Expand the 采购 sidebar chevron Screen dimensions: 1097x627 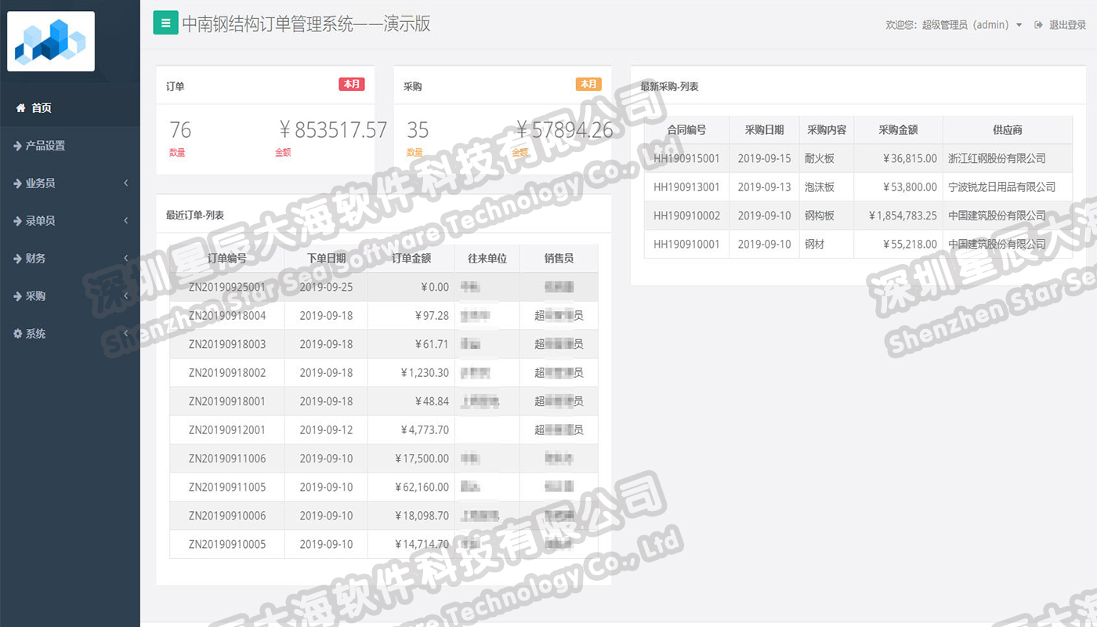126,296
